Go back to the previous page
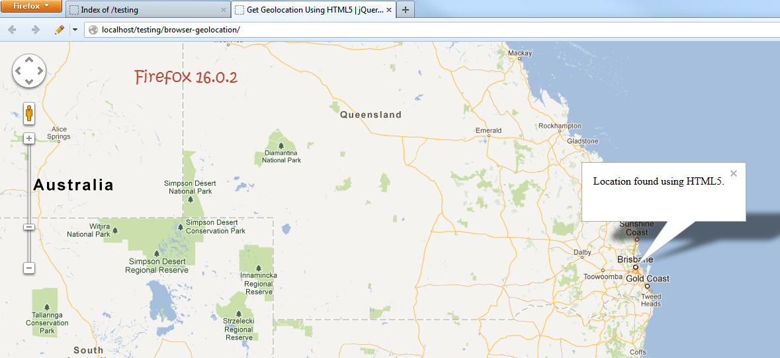The image size is (780, 358). tap(12, 30)
